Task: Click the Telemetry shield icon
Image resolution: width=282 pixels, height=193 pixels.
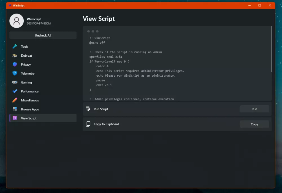Action: (15, 74)
